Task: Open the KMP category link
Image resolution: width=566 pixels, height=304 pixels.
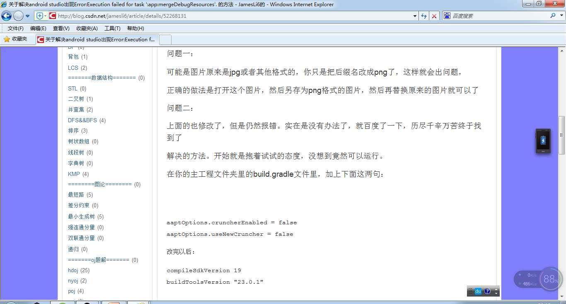Action: [74, 174]
